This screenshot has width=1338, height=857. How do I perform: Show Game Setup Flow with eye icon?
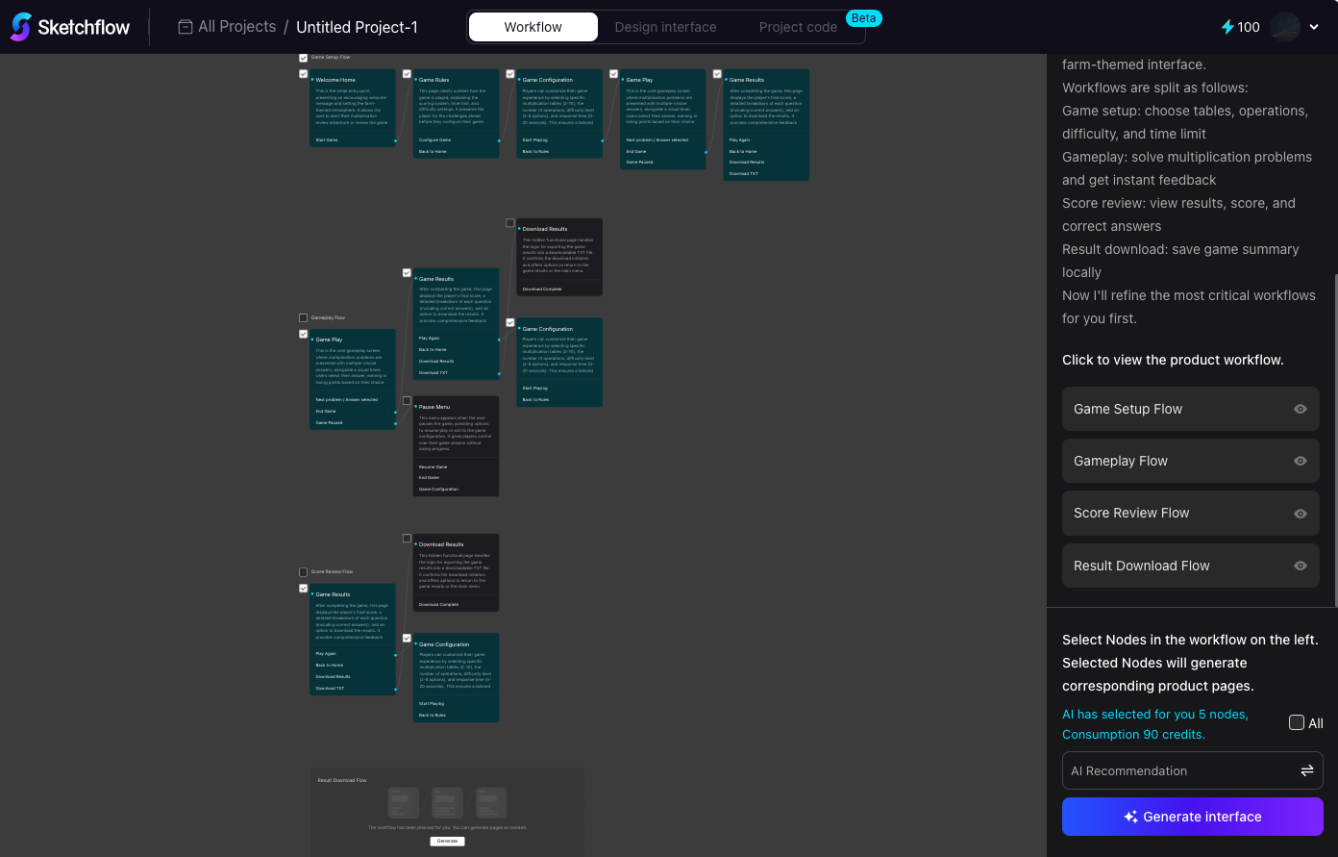(1300, 409)
